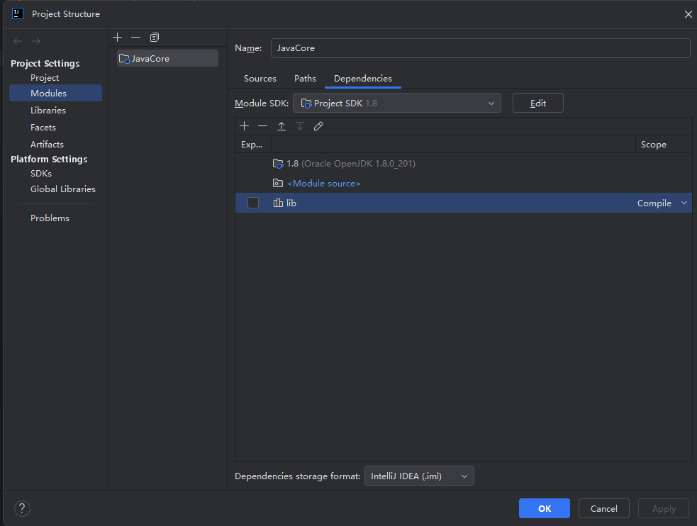The width and height of the screenshot is (697, 526).
Task: Click the Cancel button
Action: click(603, 508)
